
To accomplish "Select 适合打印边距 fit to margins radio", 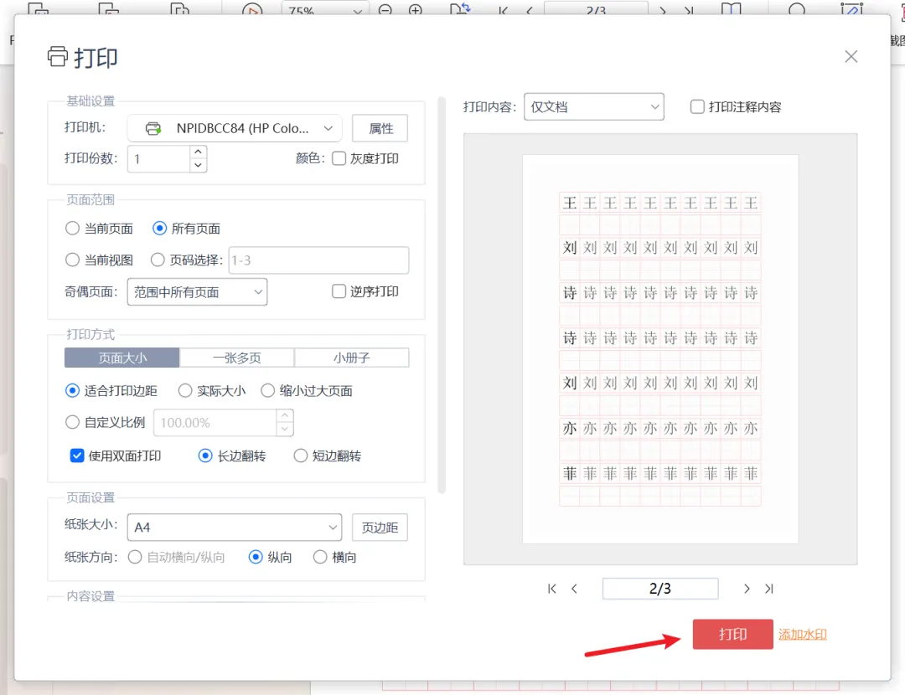I will (x=72, y=391).
